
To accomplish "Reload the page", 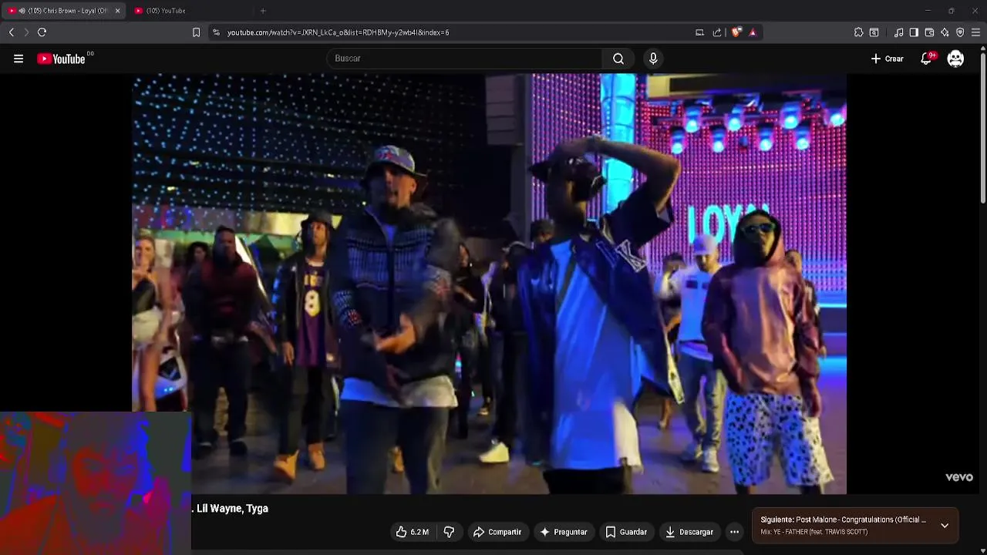I will pyautogui.click(x=42, y=32).
